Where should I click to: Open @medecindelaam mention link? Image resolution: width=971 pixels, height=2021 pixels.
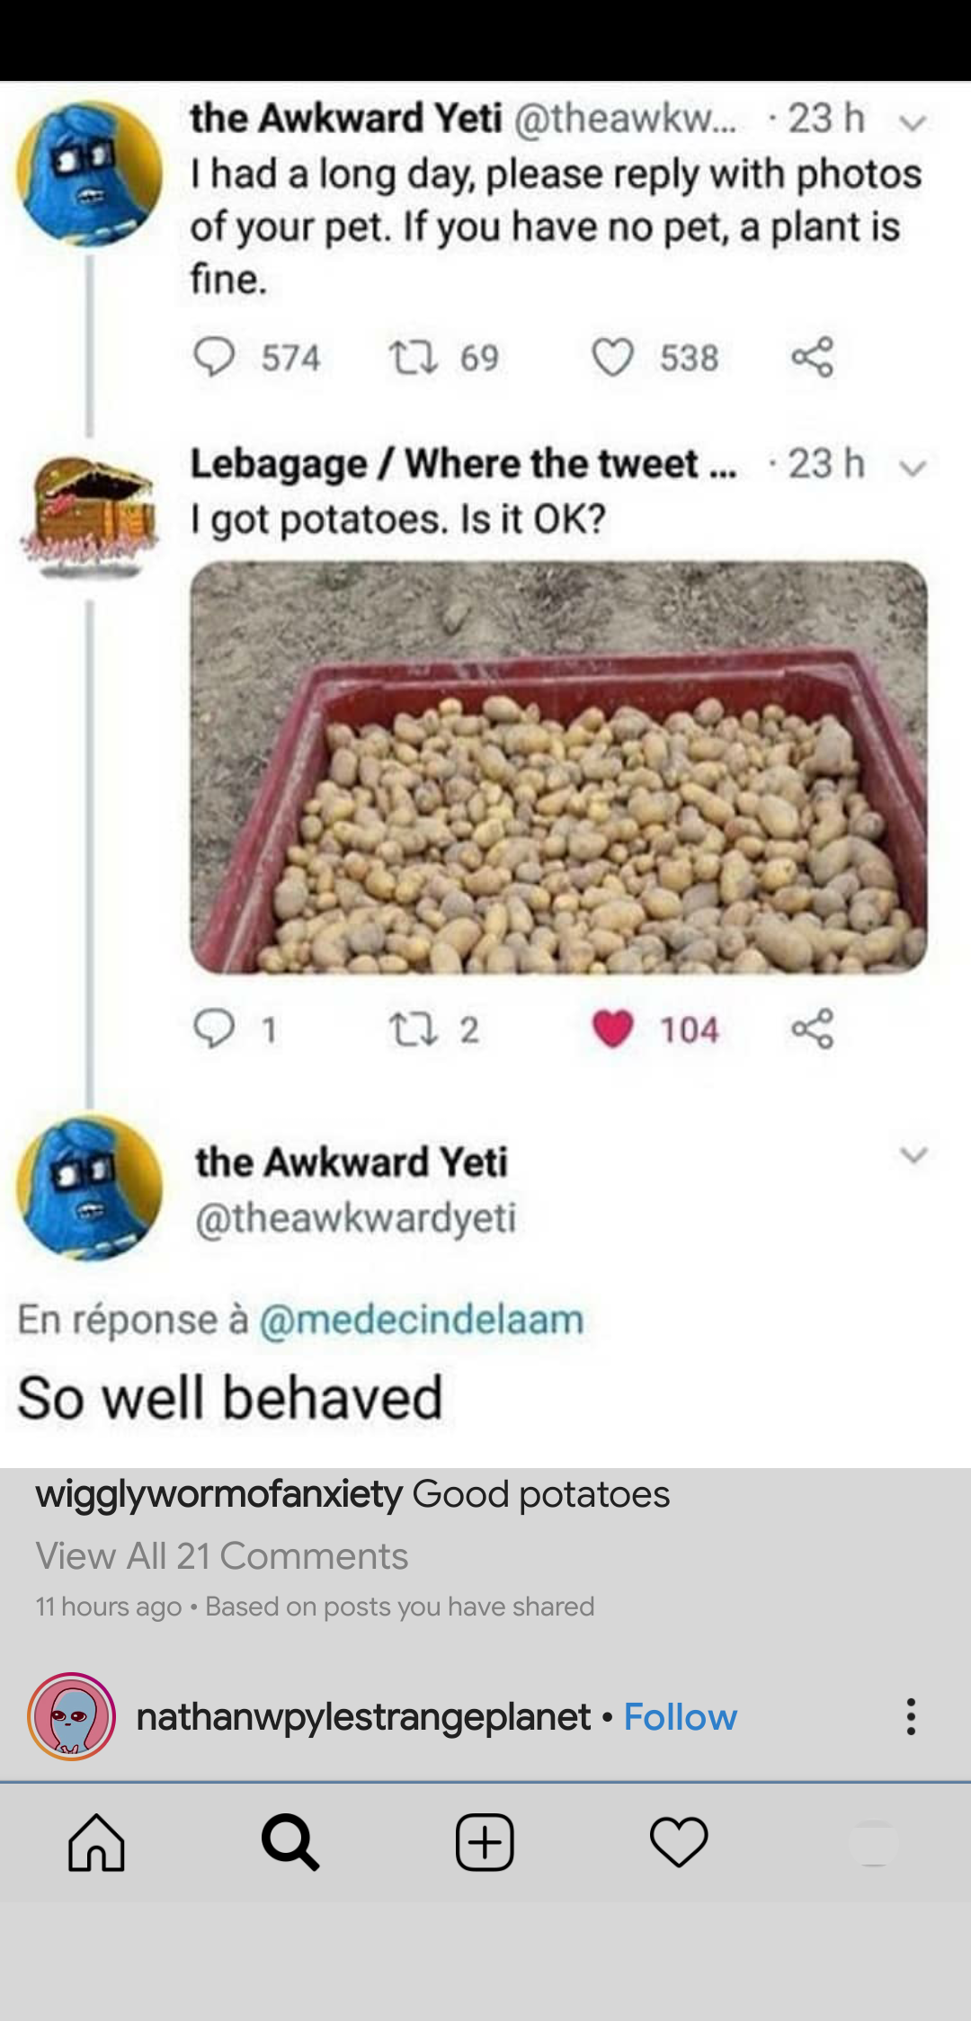[x=422, y=1319]
